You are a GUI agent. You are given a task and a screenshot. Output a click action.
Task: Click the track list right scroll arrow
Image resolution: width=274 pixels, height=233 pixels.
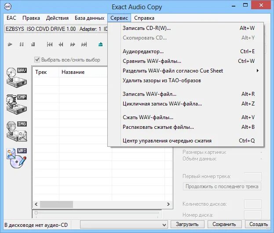click(168, 204)
